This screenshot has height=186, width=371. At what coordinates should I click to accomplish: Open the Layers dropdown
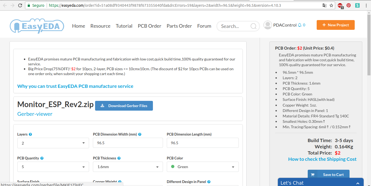[53, 143]
